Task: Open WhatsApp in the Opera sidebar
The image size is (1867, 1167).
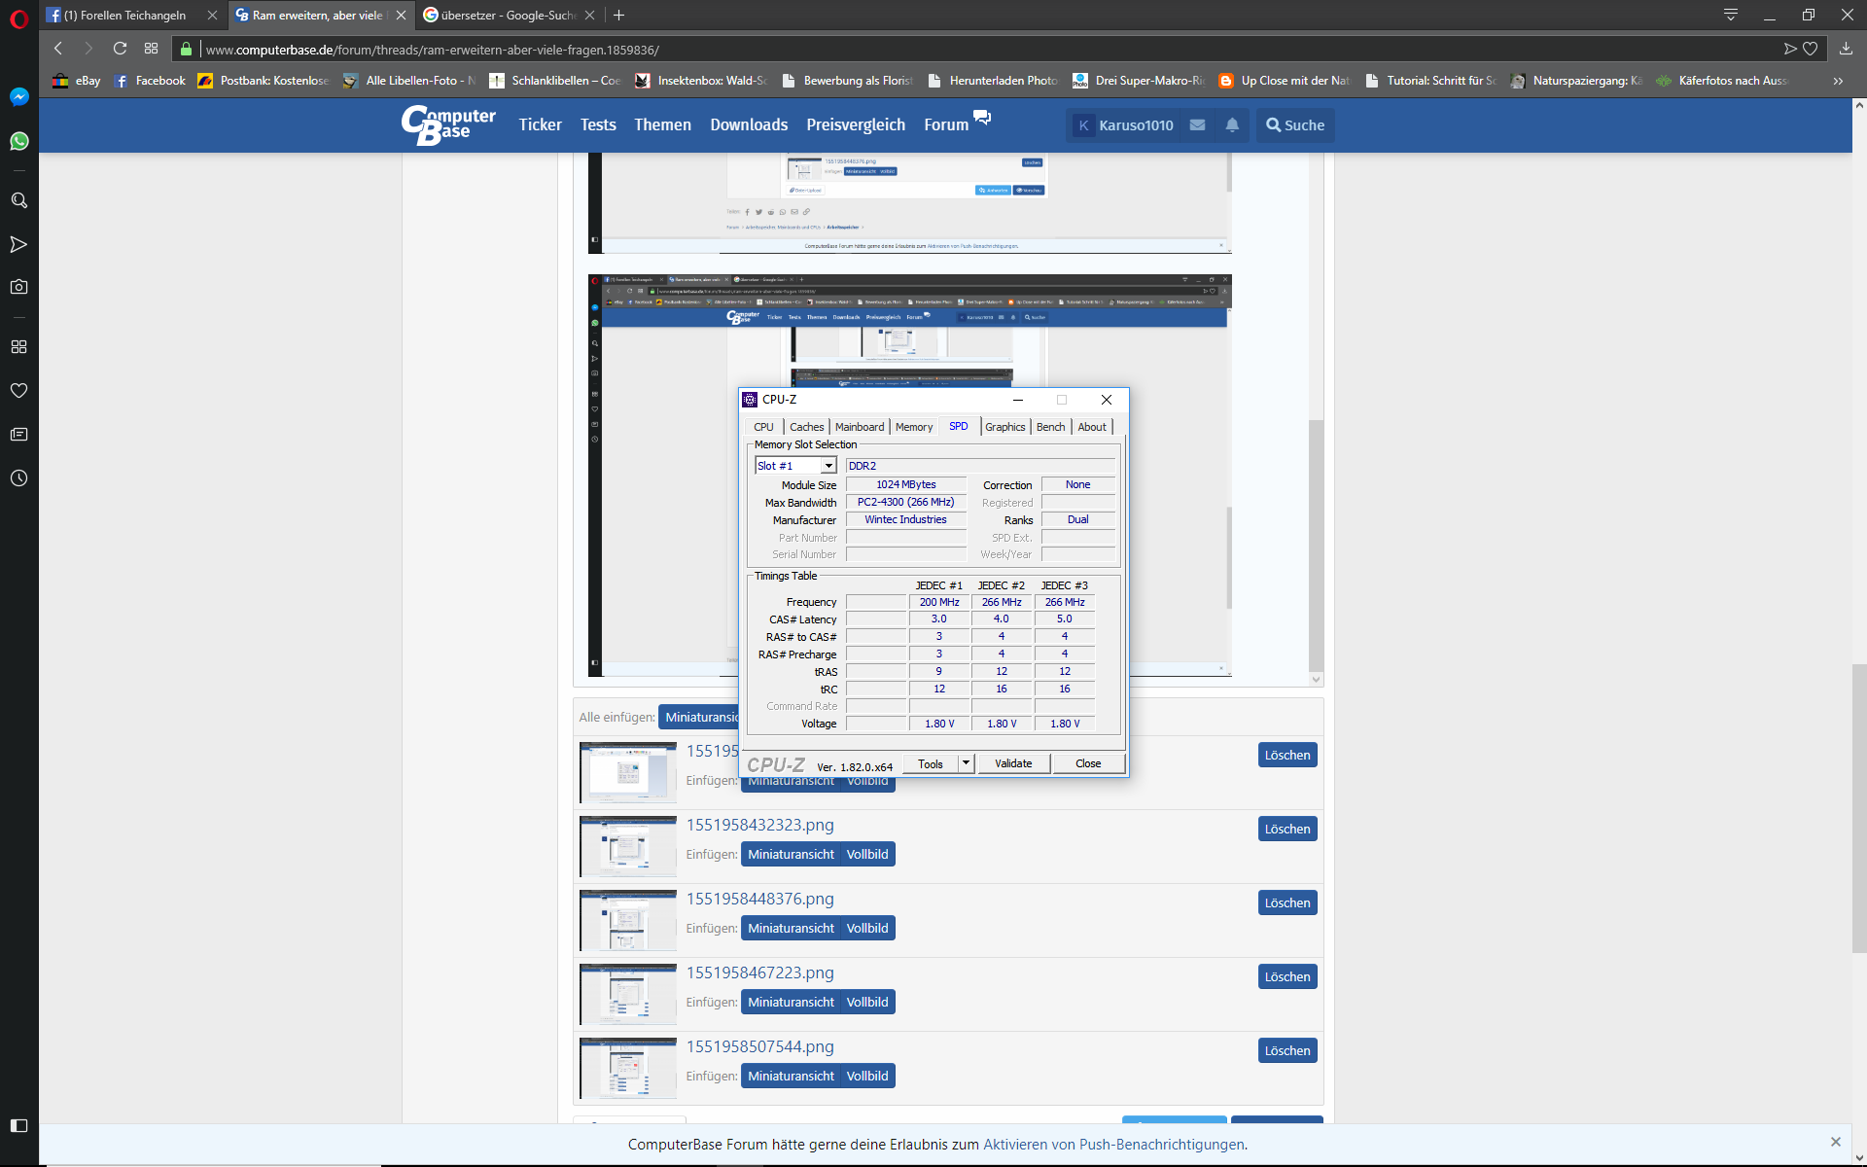Action: click(18, 142)
